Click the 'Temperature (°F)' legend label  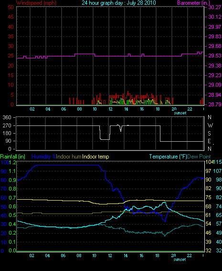tap(168, 157)
